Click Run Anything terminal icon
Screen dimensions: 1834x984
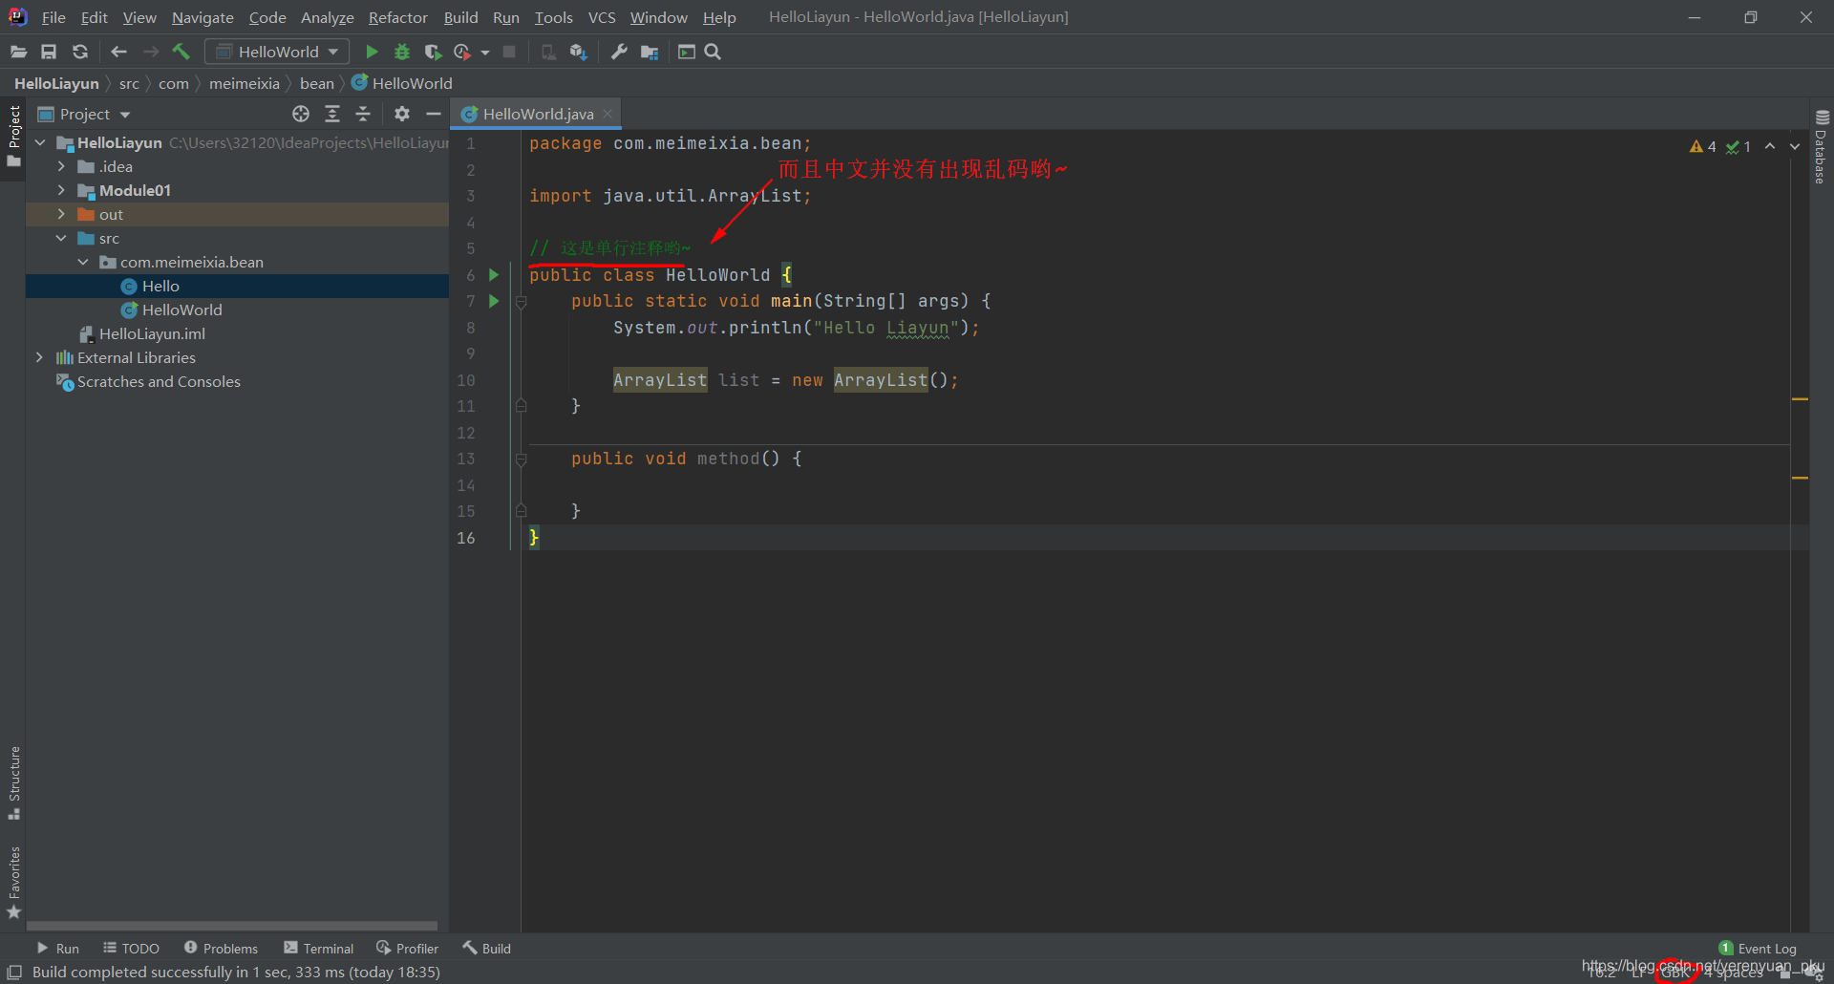click(686, 52)
